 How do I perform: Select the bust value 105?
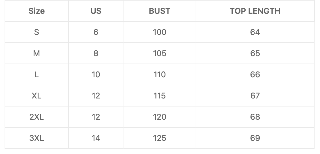160,53
